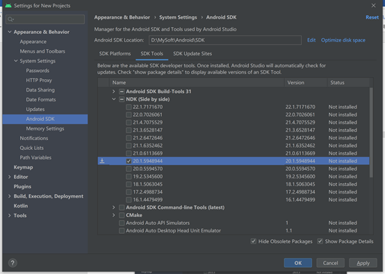Toggle Show Package Details checkbox
The width and height of the screenshot is (385, 274).
pyautogui.click(x=320, y=241)
